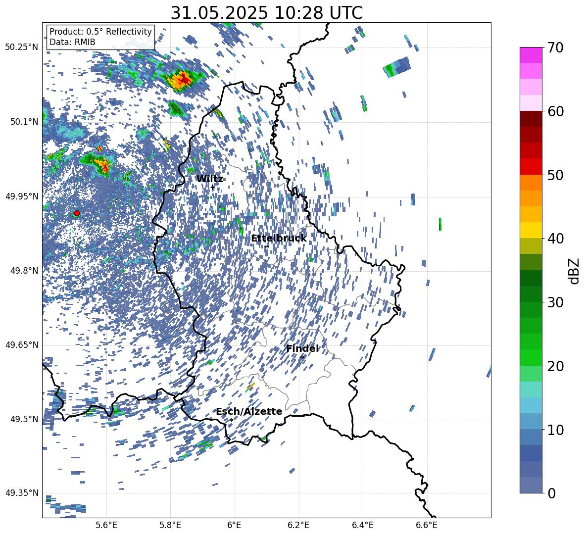Click the 49.8°N latitude tick label

[x=24, y=271]
